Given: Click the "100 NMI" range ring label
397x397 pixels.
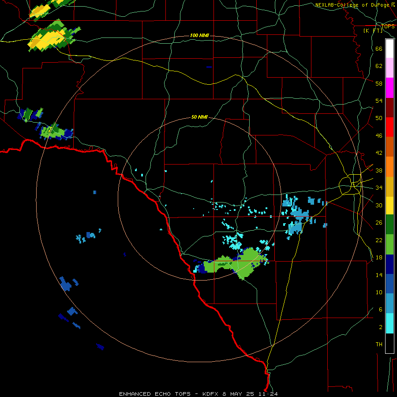Looking at the screenshot, I should (x=199, y=35).
